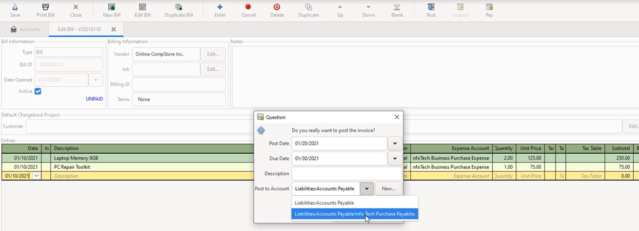Close the Question dialog

[397, 117]
